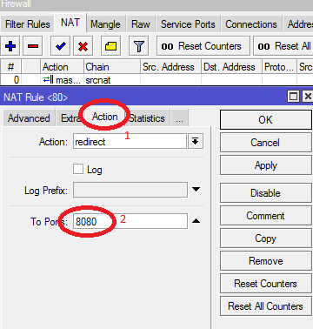Select Action tab in NAT Rule
The height and width of the screenshot is (329, 313).
pos(104,117)
